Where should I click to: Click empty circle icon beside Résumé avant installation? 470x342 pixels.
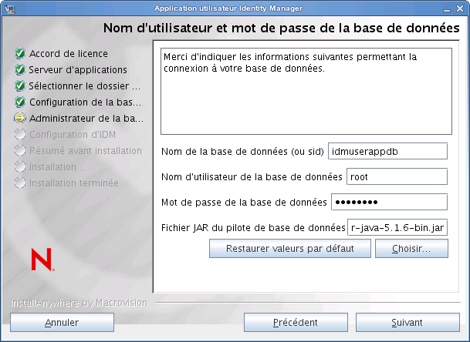(x=20, y=150)
